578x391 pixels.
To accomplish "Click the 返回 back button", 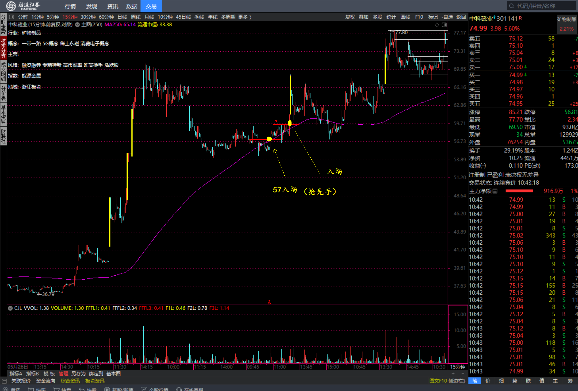I will [x=461, y=17].
